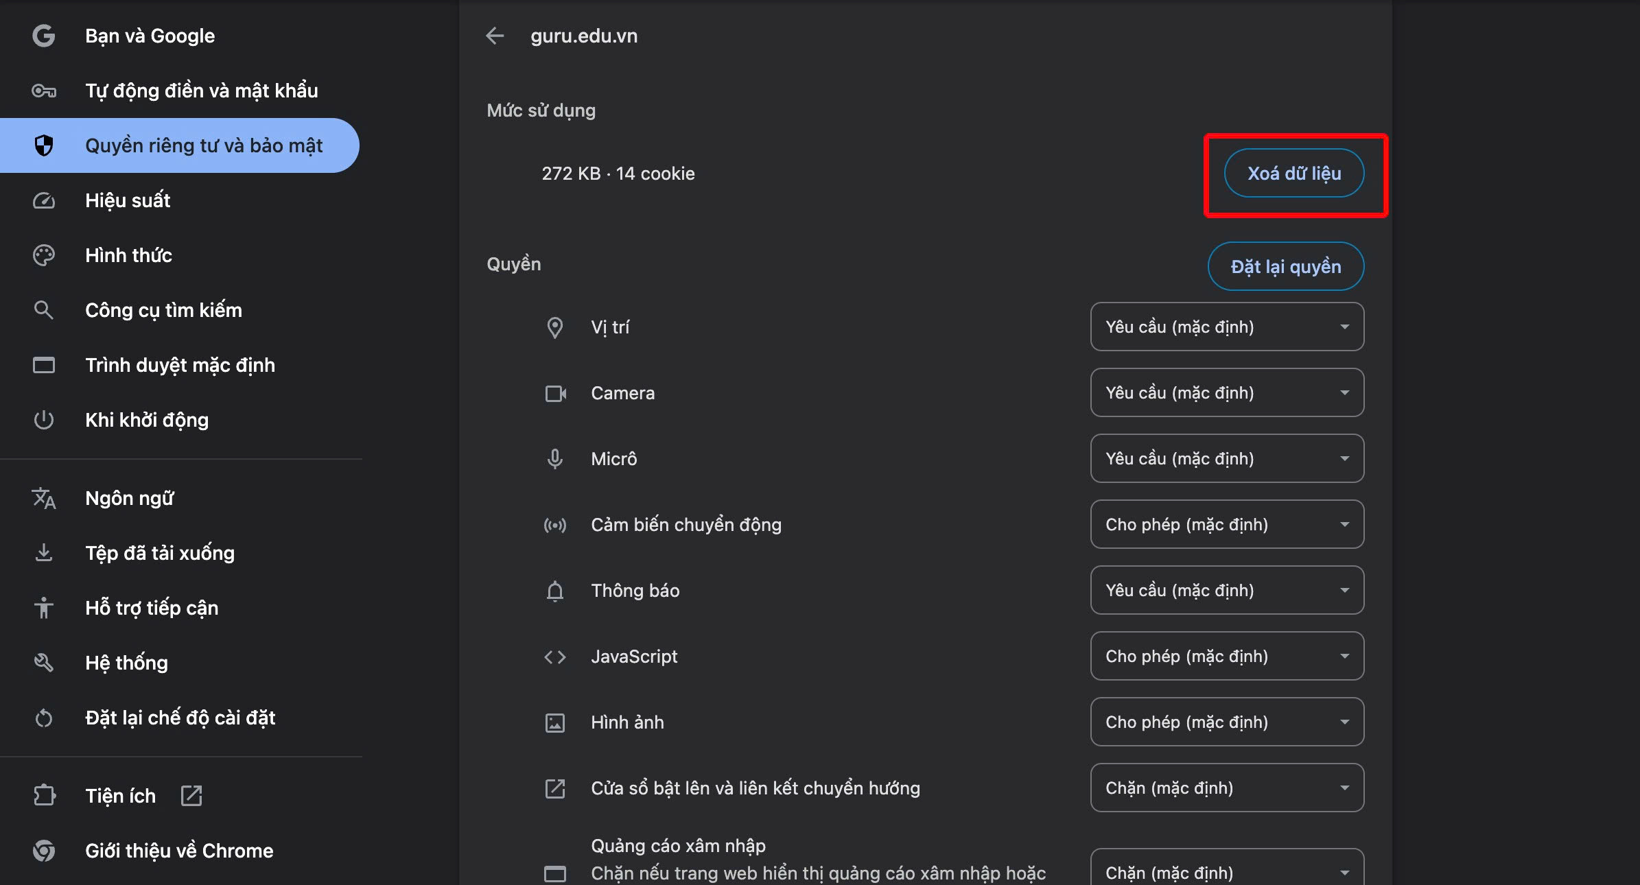The width and height of the screenshot is (1640, 885).
Task: Open Tệp đã tải xuống section
Action: tap(180, 553)
